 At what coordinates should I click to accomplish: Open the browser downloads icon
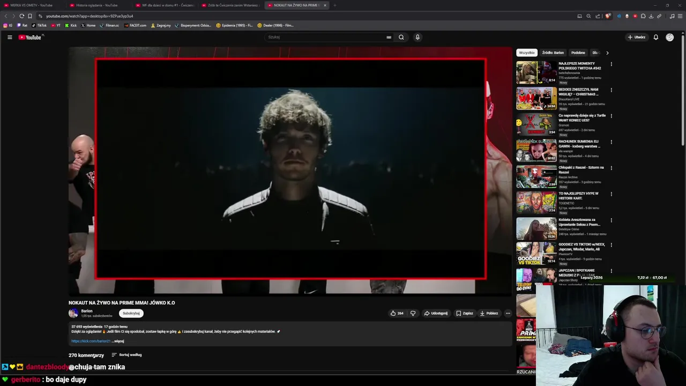651,16
